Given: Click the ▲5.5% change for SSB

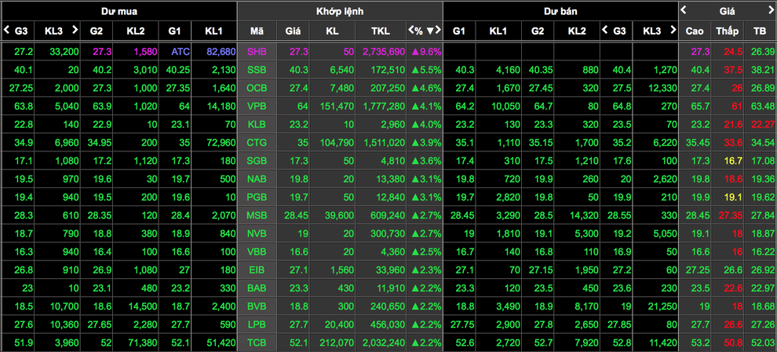Looking at the screenshot, I should 426,70.
